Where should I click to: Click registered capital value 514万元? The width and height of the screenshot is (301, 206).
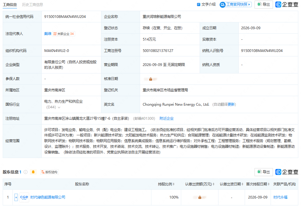149,39
